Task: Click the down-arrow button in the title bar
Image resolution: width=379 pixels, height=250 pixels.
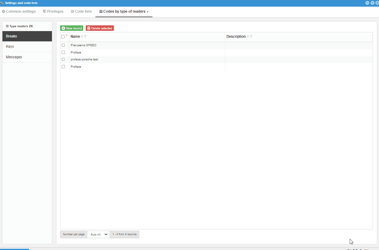Action: coord(372,3)
